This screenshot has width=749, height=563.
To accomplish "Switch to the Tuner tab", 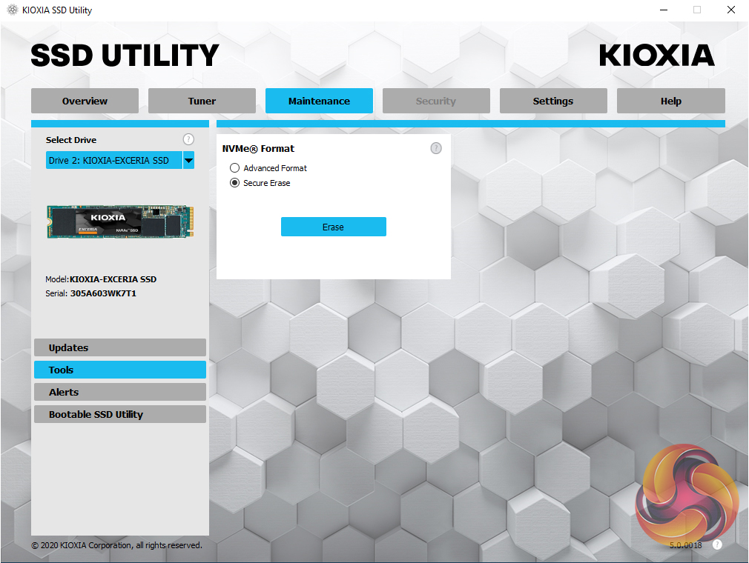I will pos(202,101).
